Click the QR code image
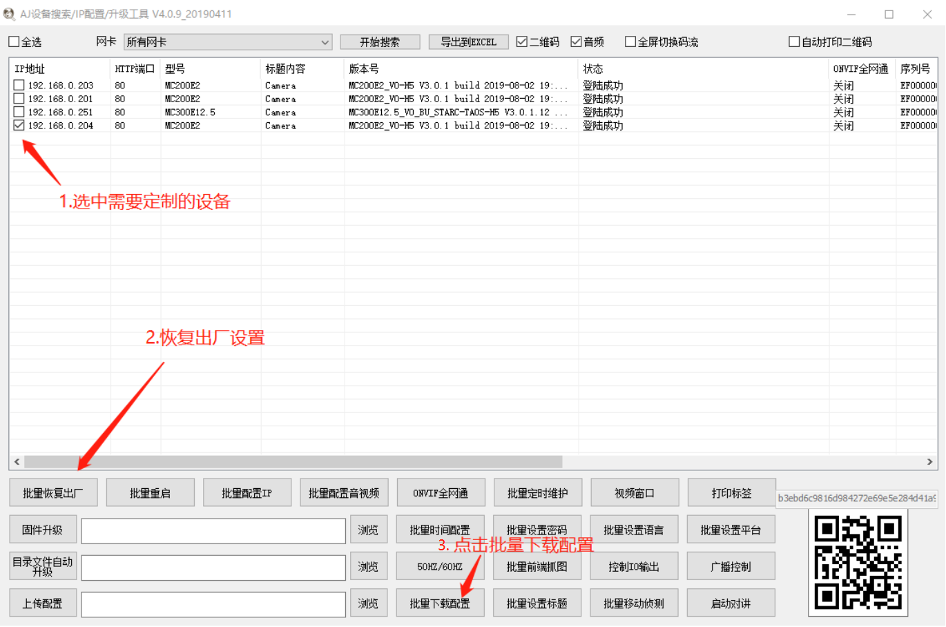946x627 pixels. click(858, 563)
